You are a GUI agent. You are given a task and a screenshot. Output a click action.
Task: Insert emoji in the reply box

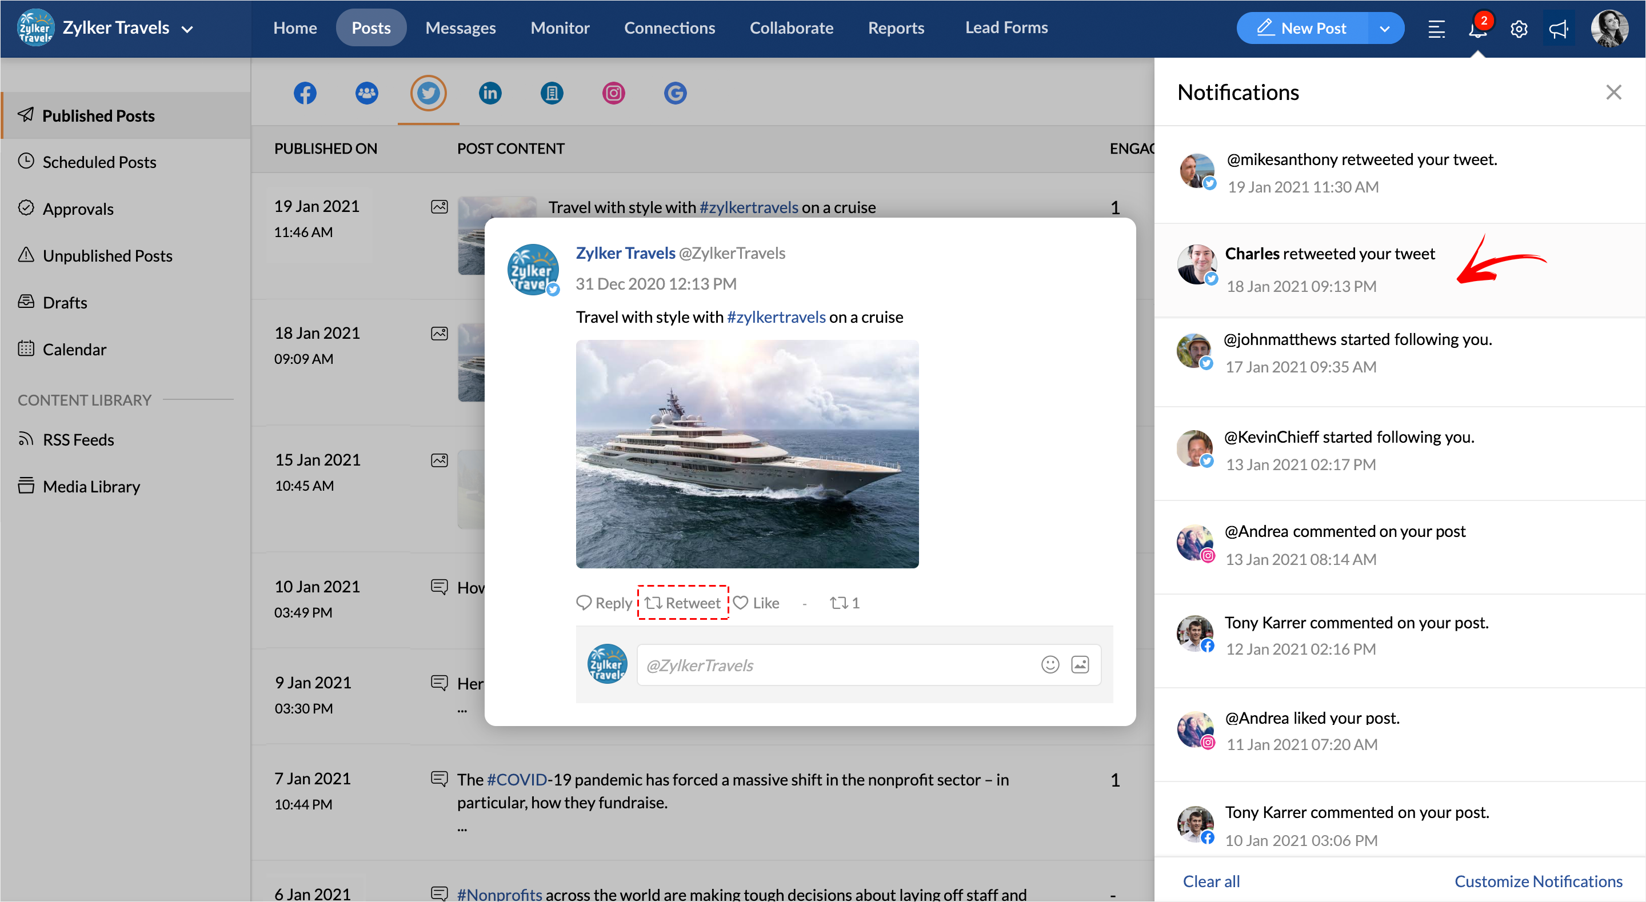coord(1050,664)
